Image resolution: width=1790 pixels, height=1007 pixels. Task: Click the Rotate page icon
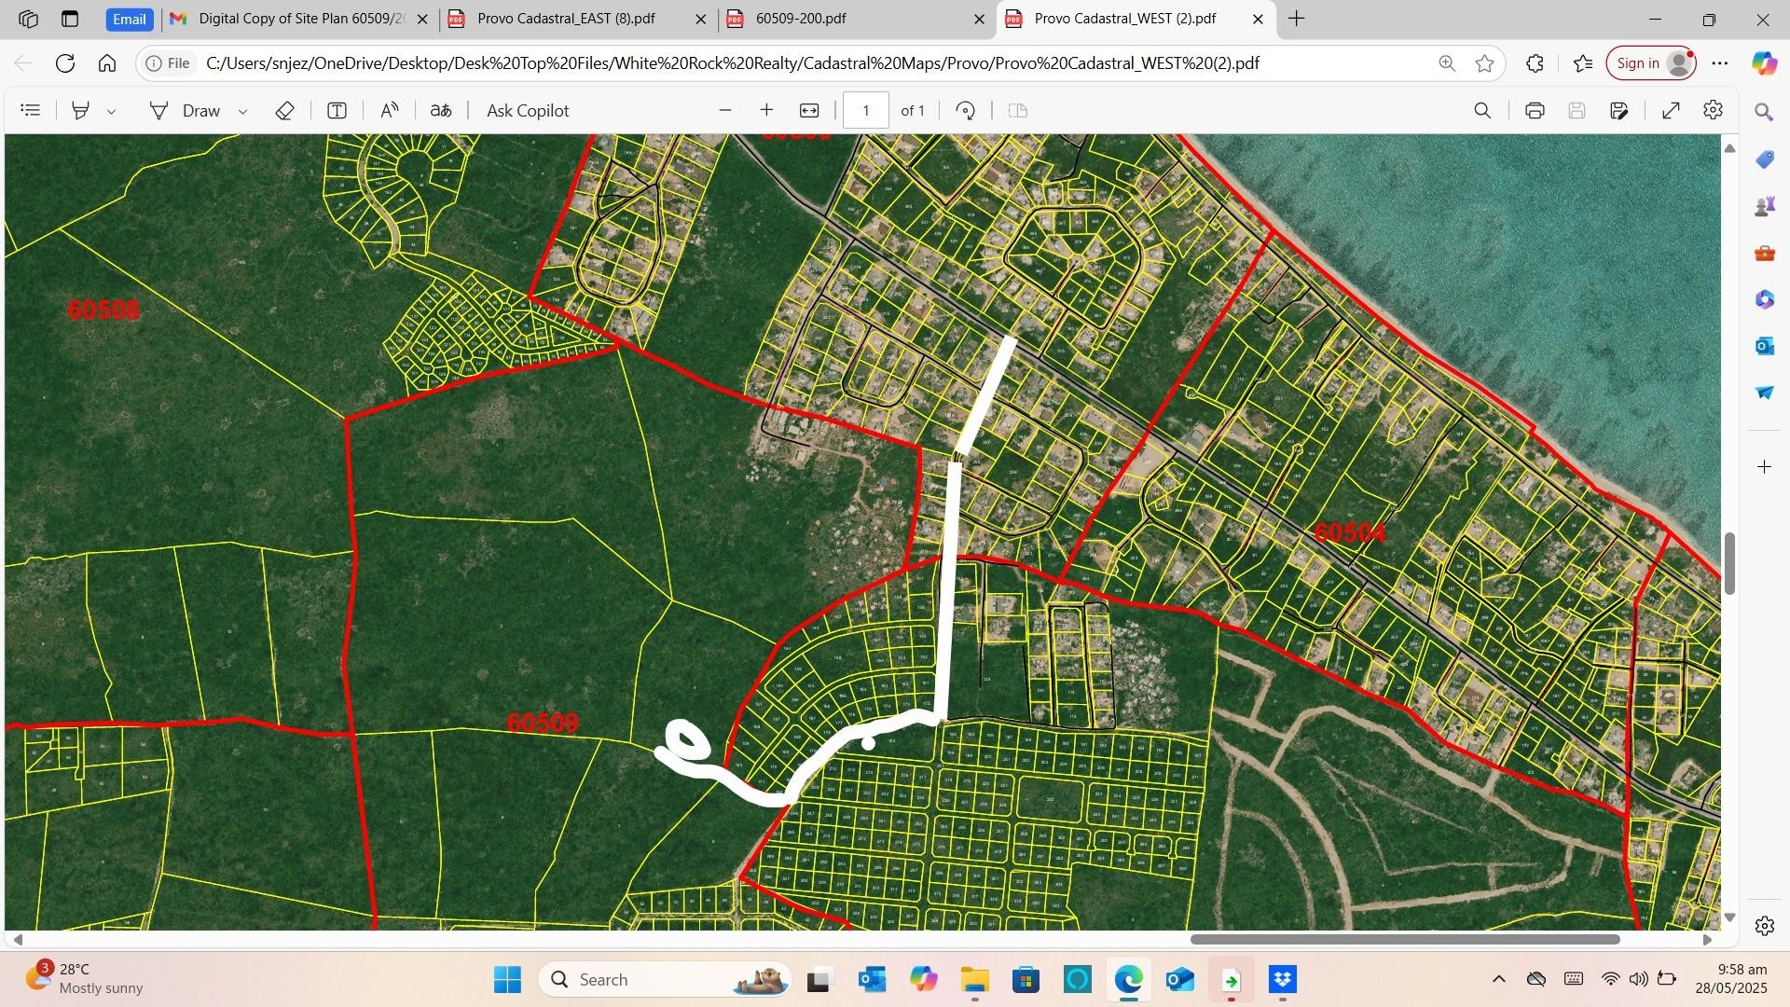point(966,111)
